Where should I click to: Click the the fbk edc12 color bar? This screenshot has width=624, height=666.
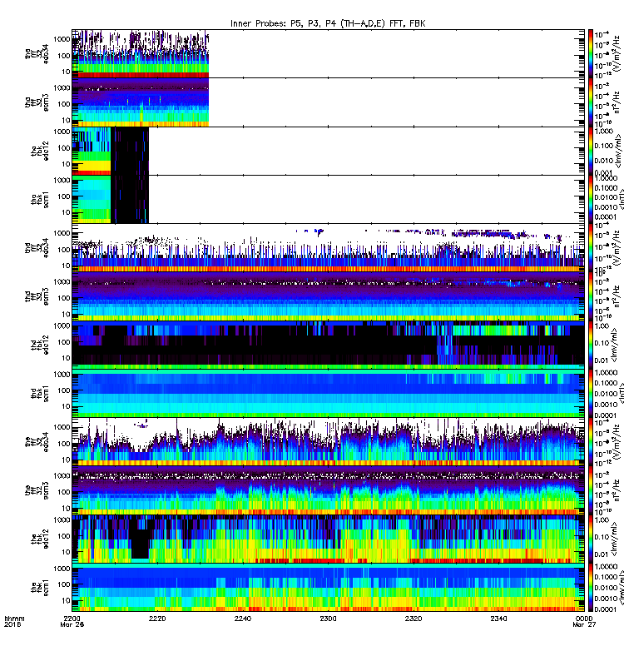click(x=591, y=539)
